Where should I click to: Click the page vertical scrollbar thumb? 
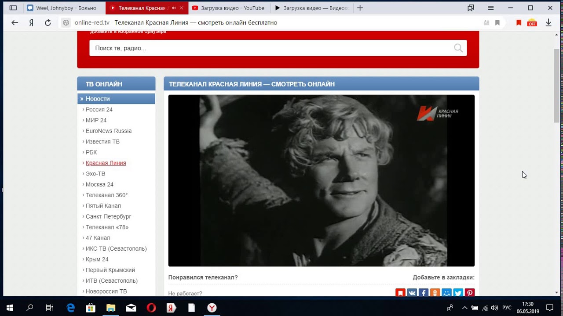556,86
